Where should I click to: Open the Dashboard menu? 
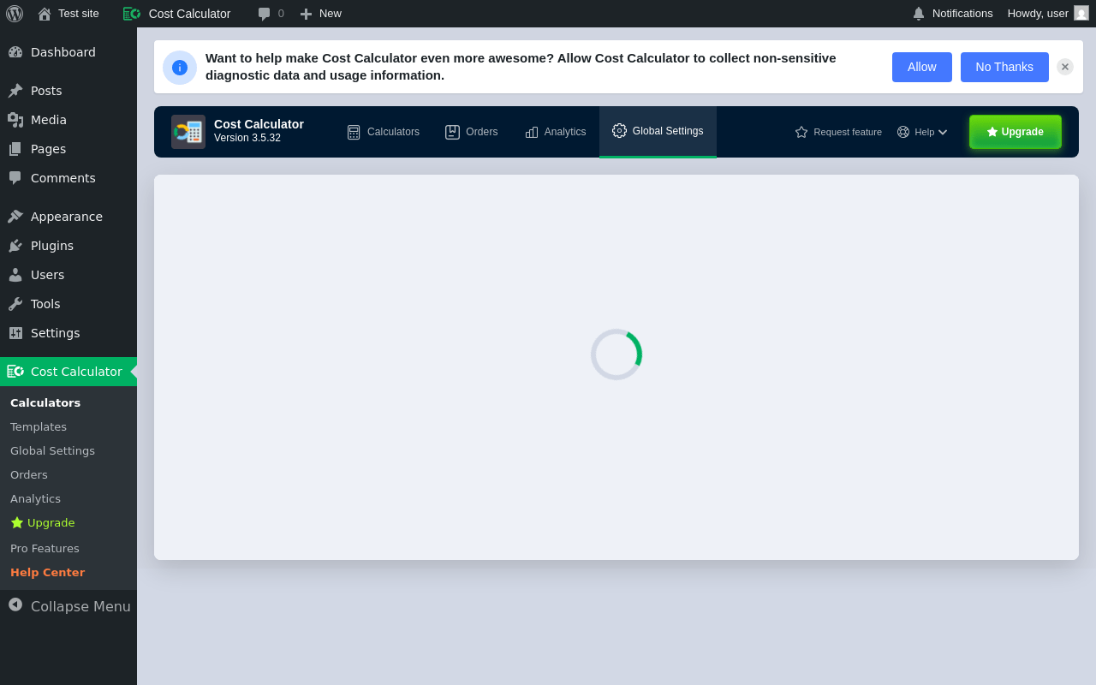point(68,52)
